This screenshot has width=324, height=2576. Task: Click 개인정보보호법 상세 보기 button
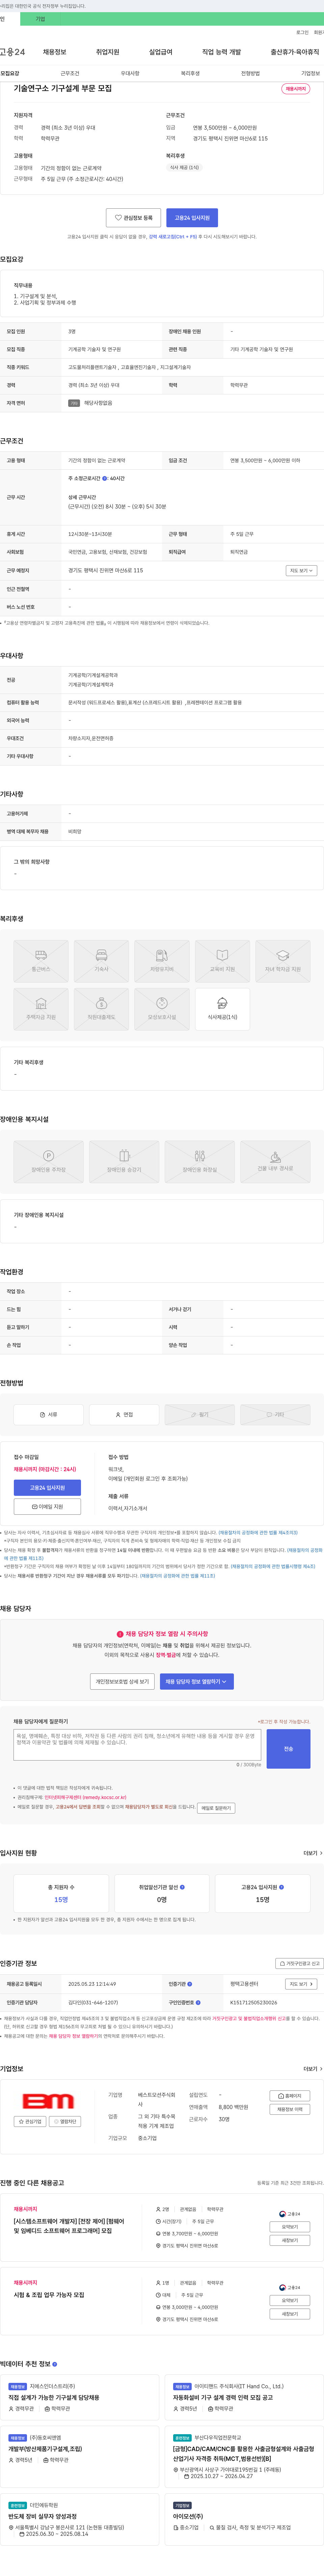[x=122, y=1682]
